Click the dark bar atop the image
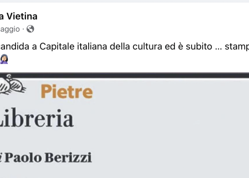The image size is (249, 178). [x=124, y=75]
